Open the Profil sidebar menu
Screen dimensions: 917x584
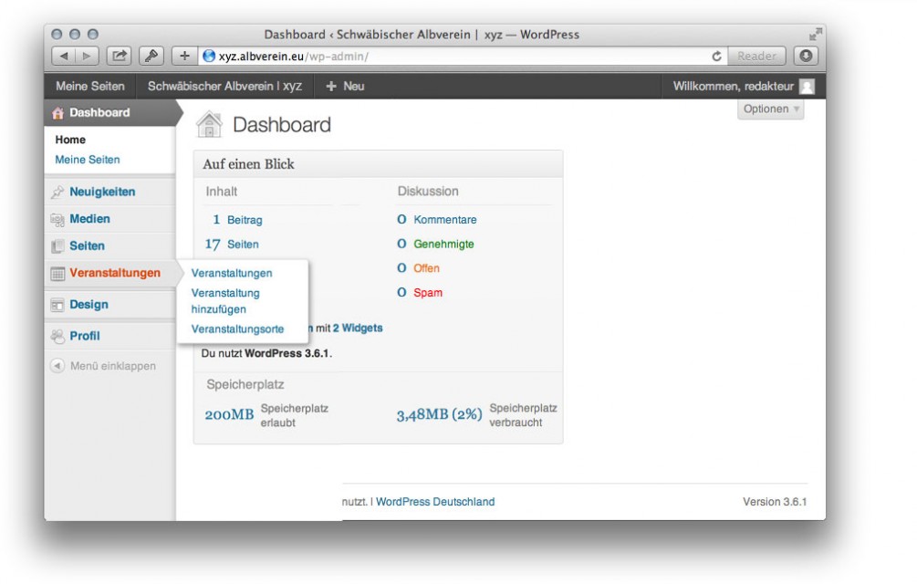(85, 336)
